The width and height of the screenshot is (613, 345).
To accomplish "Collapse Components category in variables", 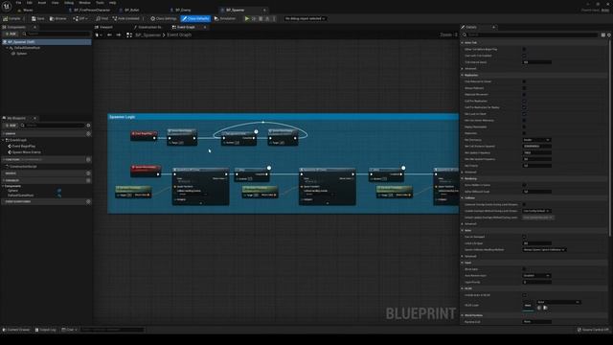I will click(x=4, y=186).
